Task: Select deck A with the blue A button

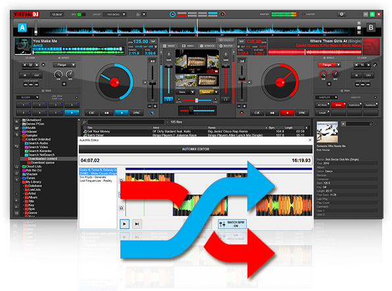Action: pos(22,27)
